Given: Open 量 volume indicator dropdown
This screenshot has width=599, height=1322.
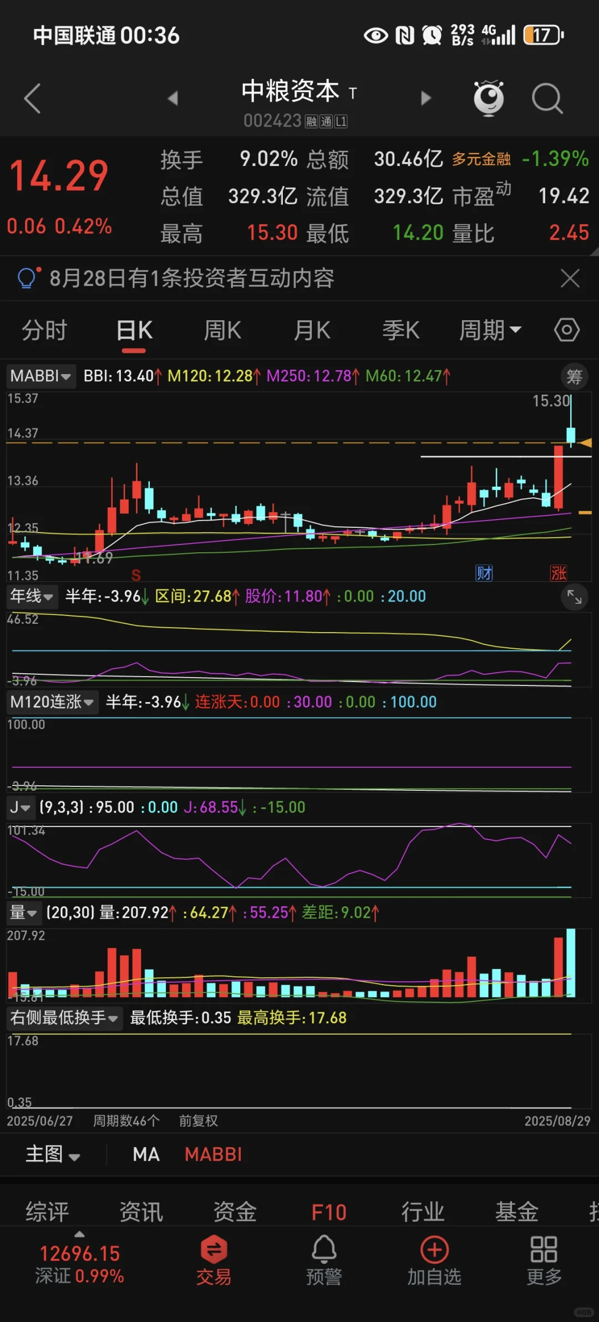Looking at the screenshot, I should click(23, 912).
